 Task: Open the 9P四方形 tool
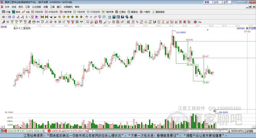click(51, 12)
